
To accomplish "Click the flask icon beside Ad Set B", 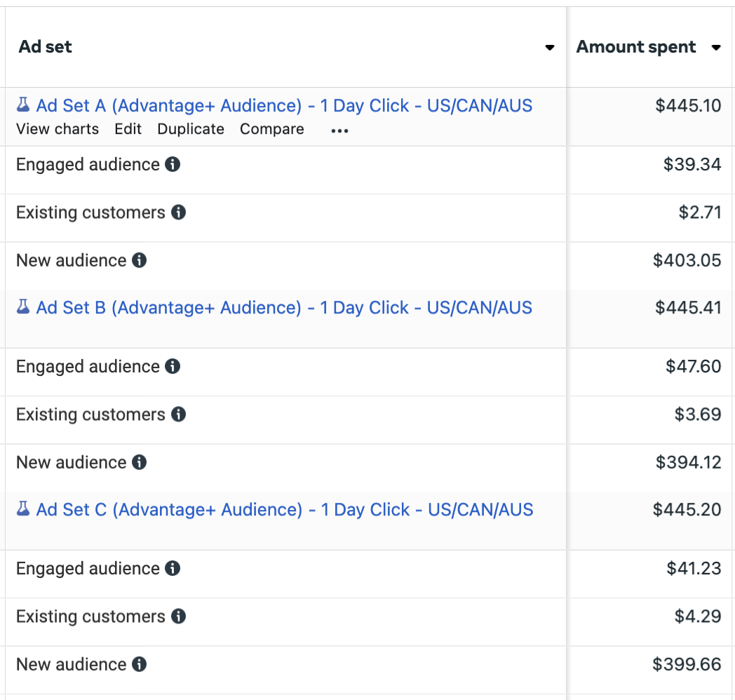I will [x=23, y=307].
